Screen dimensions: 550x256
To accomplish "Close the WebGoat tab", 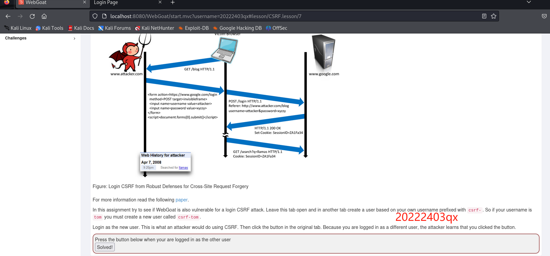I will click(x=85, y=2).
